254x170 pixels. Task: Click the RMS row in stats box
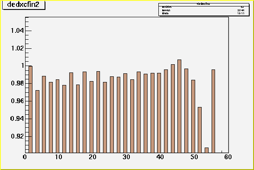tap(204, 13)
